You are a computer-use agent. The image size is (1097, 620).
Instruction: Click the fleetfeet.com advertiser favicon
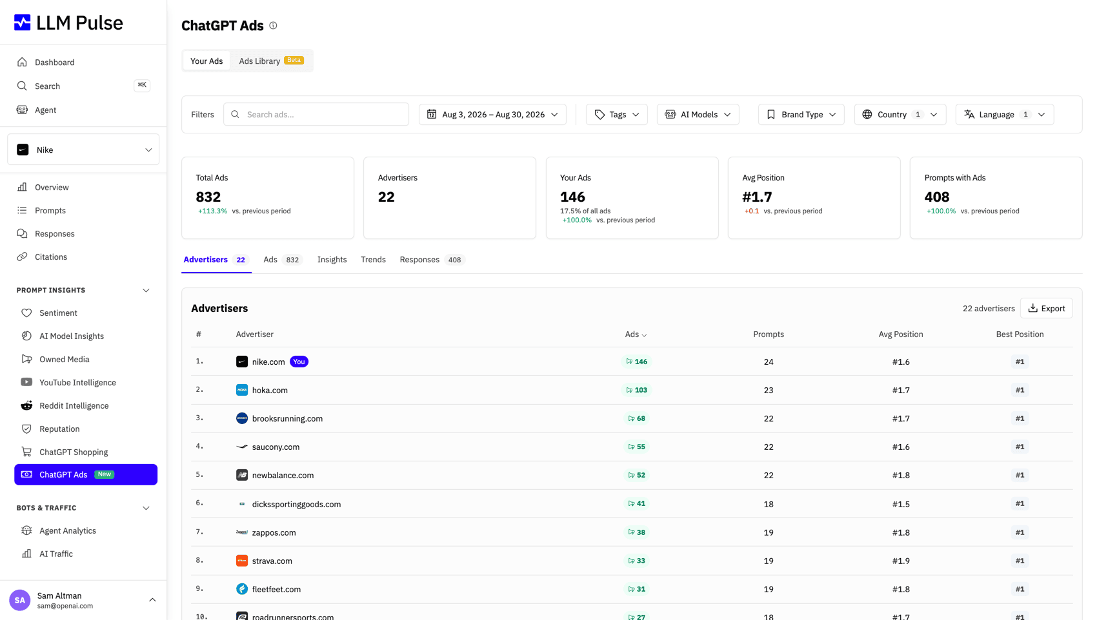pyautogui.click(x=242, y=589)
